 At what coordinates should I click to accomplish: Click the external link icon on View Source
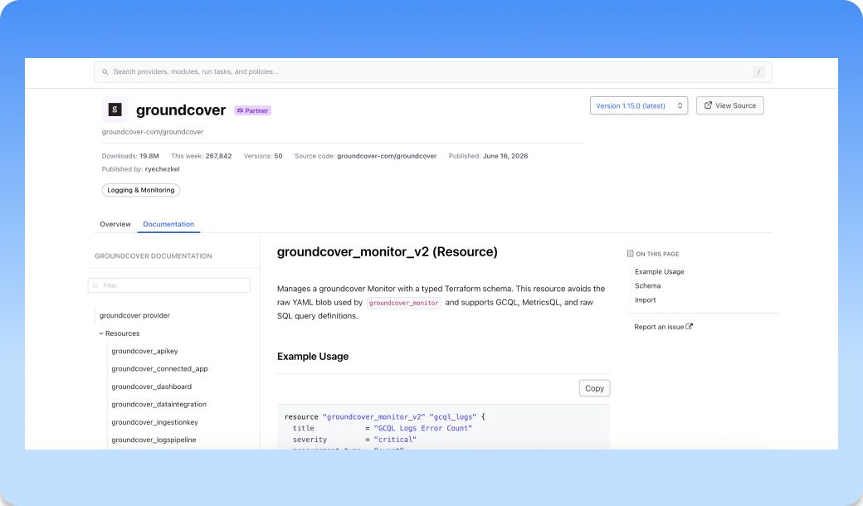click(708, 105)
